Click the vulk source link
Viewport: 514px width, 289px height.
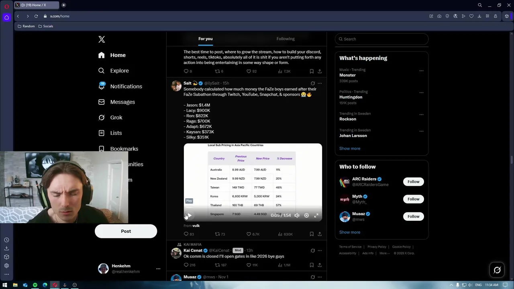coord(196,226)
